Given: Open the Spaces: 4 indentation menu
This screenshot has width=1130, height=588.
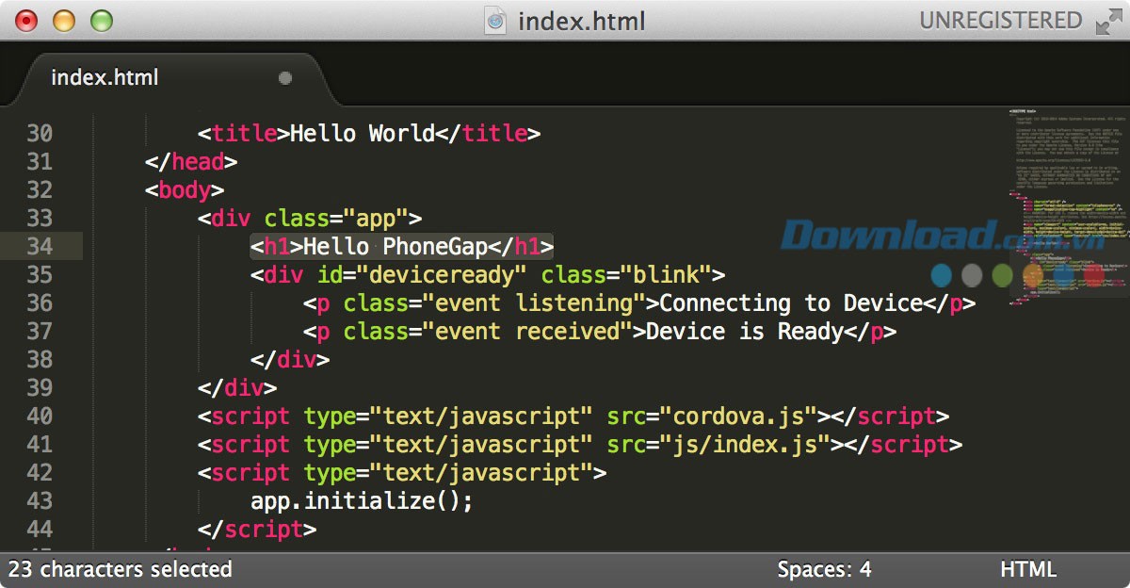Looking at the screenshot, I should click(x=824, y=569).
